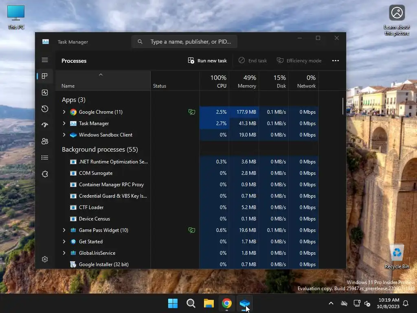The width and height of the screenshot is (417, 313).
Task: Click the process search input field
Action: tap(184, 42)
